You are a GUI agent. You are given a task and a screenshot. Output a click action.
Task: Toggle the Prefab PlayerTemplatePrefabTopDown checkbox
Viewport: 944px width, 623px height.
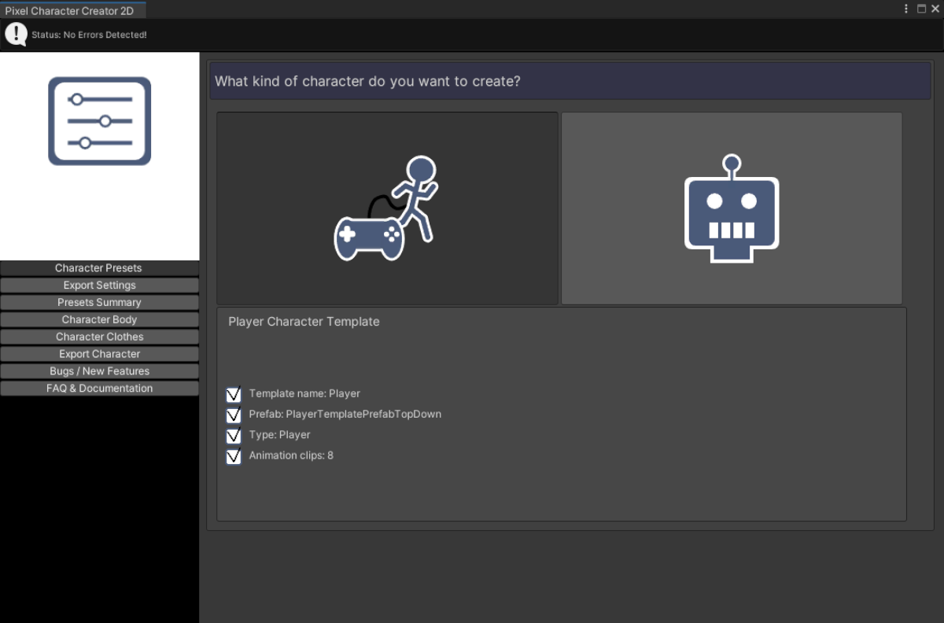[234, 415]
